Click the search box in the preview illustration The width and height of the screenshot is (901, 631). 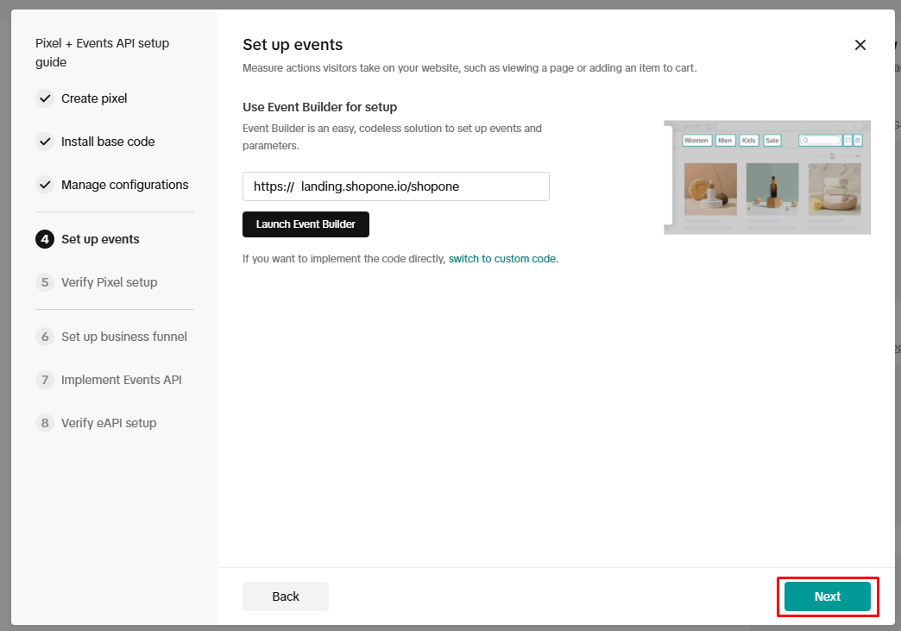click(x=820, y=140)
